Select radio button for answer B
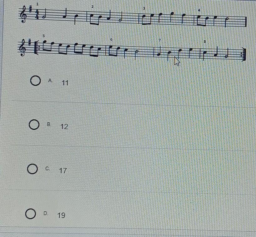 [34, 125]
